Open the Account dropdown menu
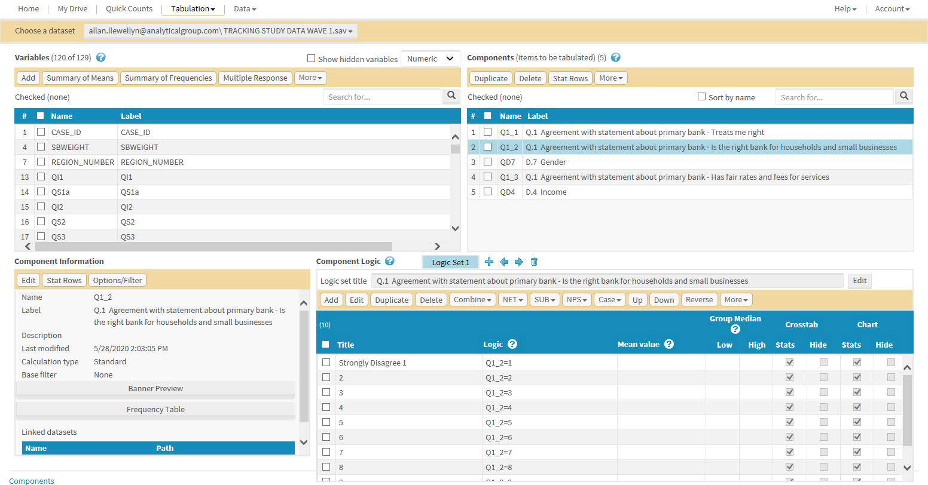 892,8
